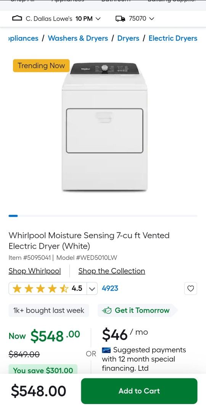Go to Washers & Dryers breadcrumb
This screenshot has width=206, height=406.
(x=78, y=38)
